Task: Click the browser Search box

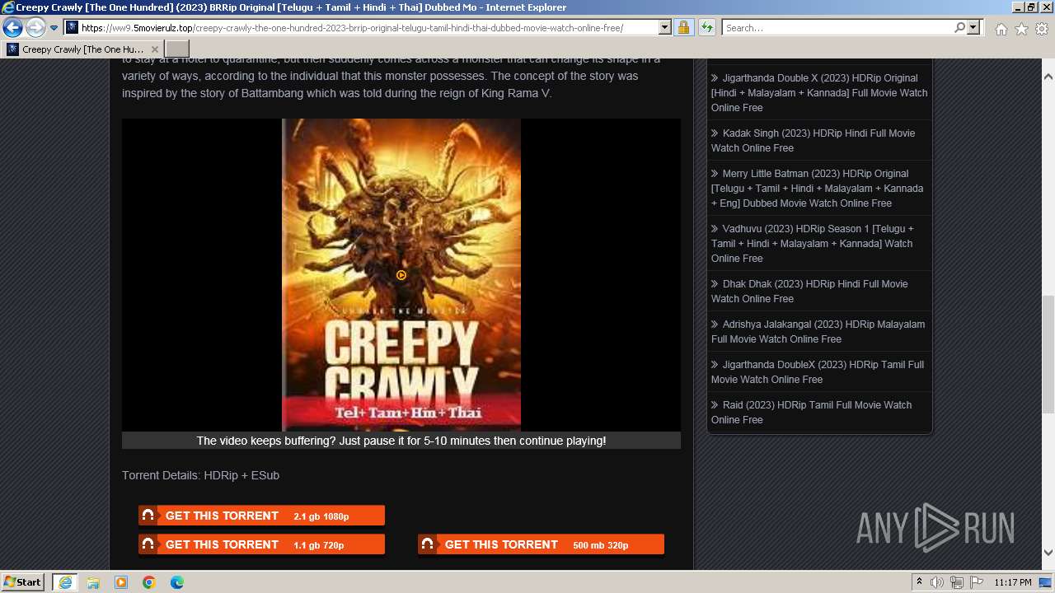Action: coord(837,28)
